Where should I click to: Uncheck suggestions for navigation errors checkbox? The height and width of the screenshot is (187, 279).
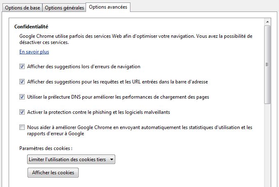pyautogui.click(x=22, y=66)
